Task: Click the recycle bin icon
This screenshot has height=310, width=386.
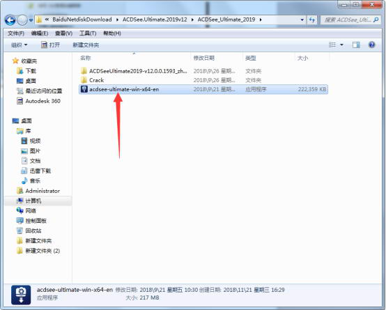Action: 20,231
